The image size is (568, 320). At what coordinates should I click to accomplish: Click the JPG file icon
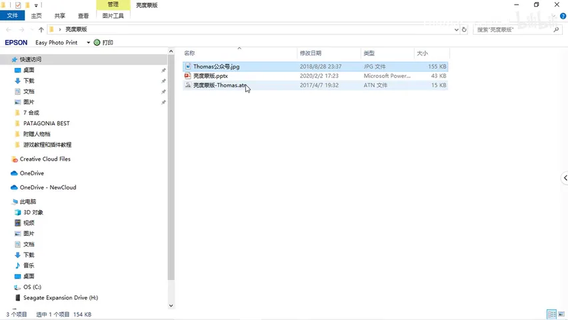[x=187, y=66]
